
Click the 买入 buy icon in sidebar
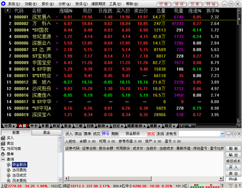click(3, 138)
